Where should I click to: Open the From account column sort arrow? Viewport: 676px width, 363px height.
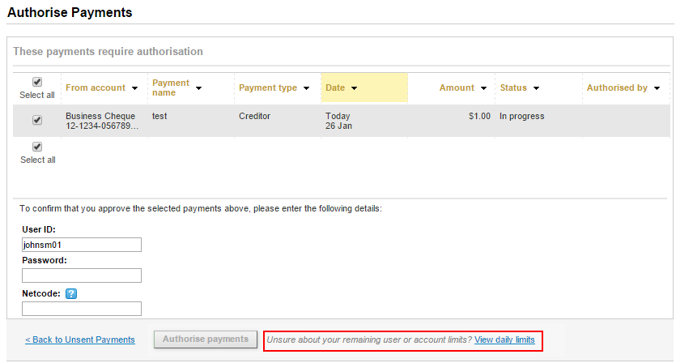134,88
